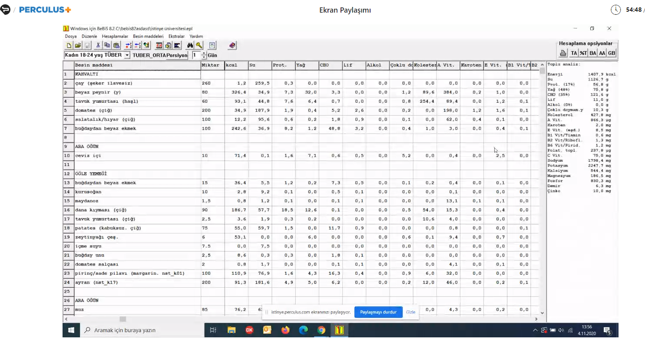Open a file with the folder icon
This screenshot has height=363, width=645.
pyautogui.click(x=78, y=45)
